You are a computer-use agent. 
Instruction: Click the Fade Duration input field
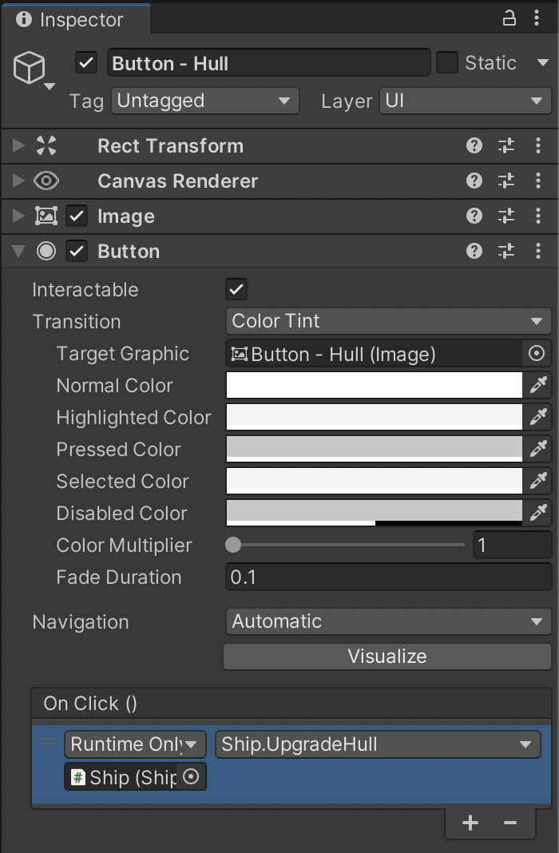click(x=388, y=577)
